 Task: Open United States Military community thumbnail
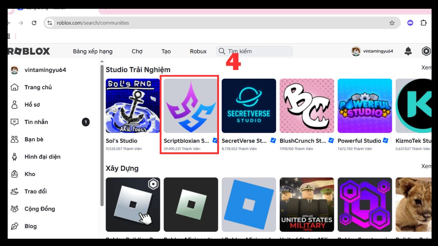[307, 204]
